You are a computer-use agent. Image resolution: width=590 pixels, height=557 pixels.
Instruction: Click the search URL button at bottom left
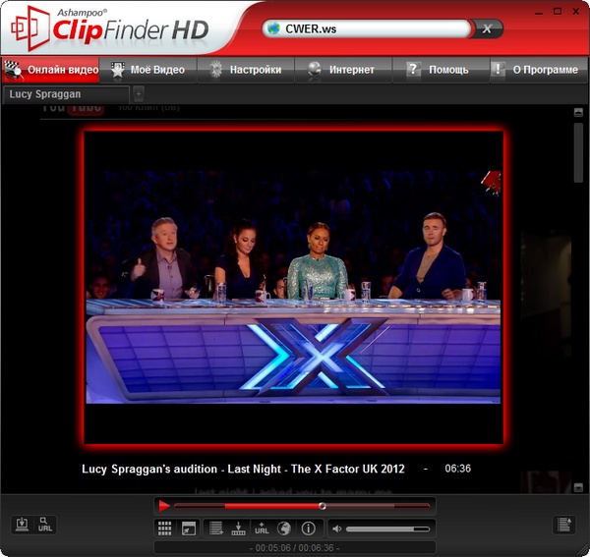pyautogui.click(x=45, y=526)
